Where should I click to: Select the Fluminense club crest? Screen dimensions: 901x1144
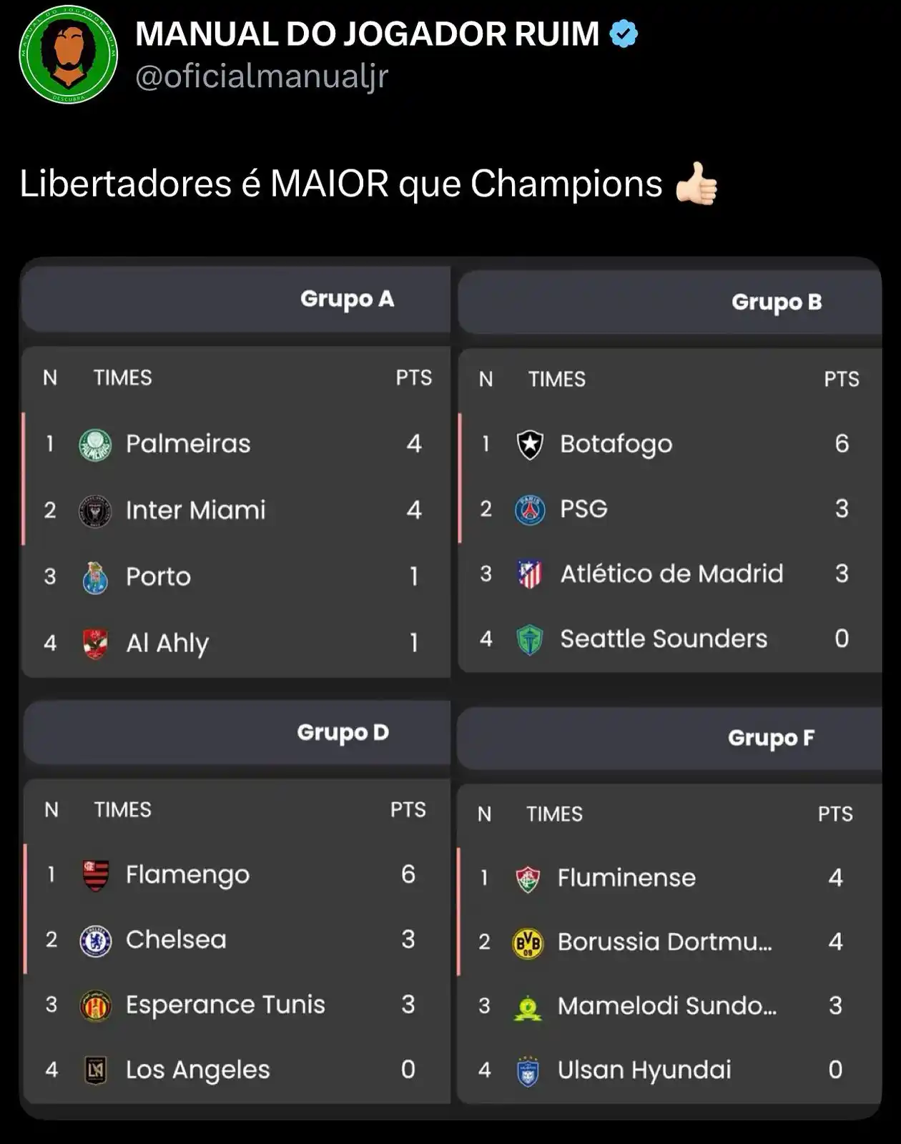[x=528, y=879]
